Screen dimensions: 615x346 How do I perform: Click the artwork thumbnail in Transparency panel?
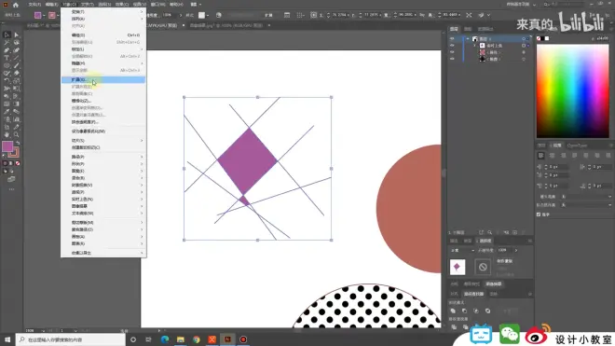(458, 267)
